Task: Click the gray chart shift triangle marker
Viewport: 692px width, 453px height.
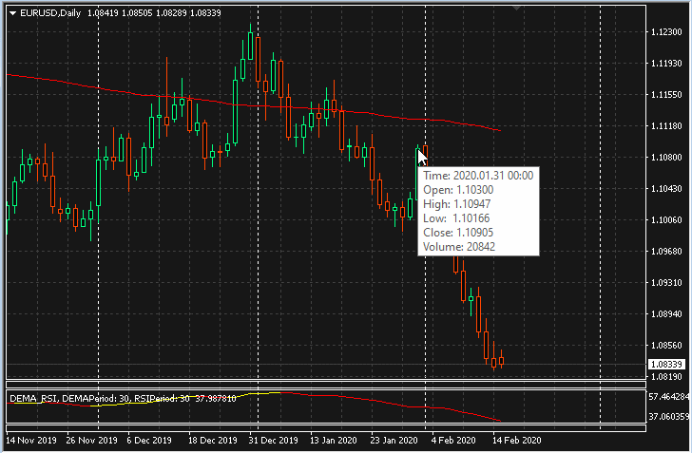Action: pos(516,8)
